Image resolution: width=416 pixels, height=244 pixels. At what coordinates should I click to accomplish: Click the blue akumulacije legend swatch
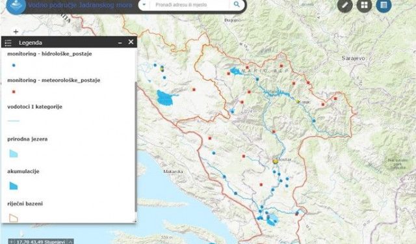click(14, 186)
